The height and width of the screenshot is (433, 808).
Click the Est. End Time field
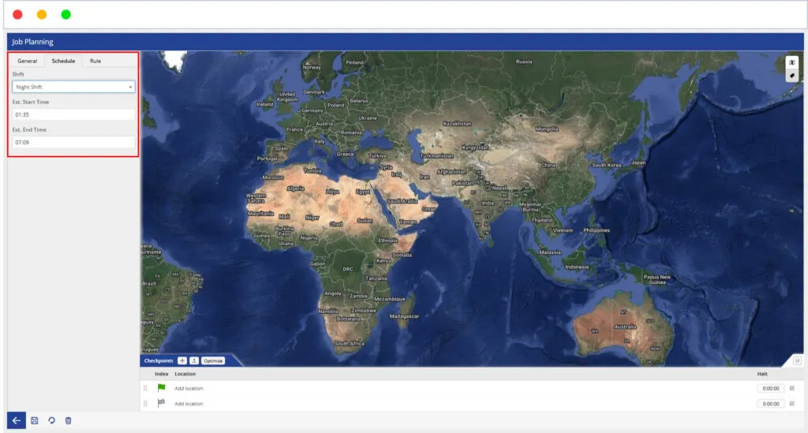(73, 142)
